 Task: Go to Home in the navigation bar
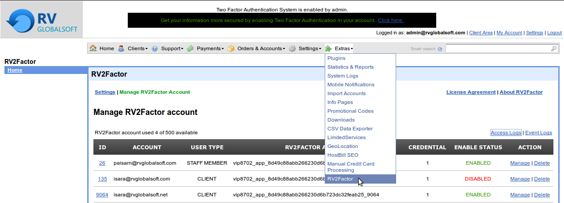[106, 48]
